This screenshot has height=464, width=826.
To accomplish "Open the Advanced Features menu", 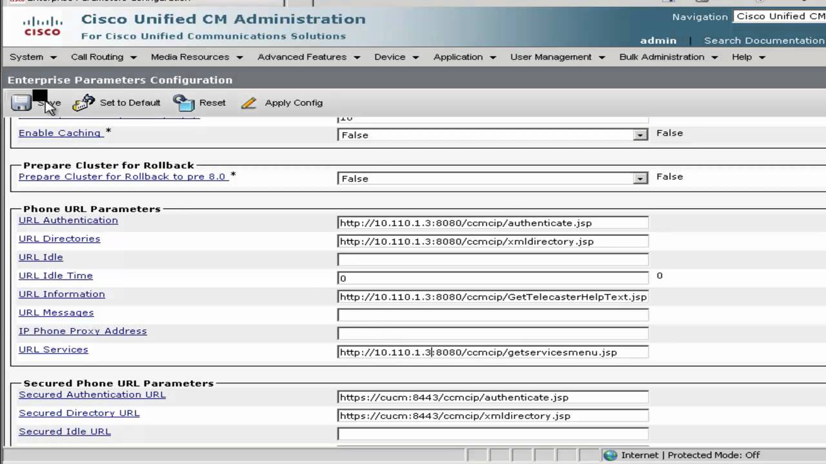I will [308, 57].
